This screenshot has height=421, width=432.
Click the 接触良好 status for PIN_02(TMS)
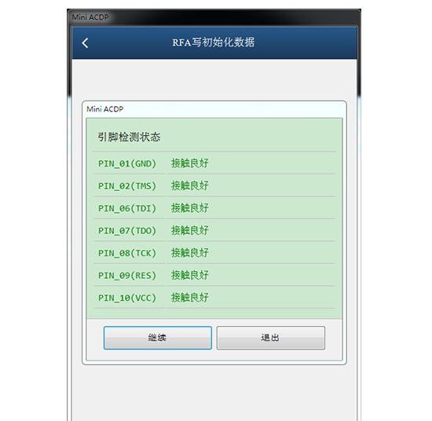[x=190, y=185]
